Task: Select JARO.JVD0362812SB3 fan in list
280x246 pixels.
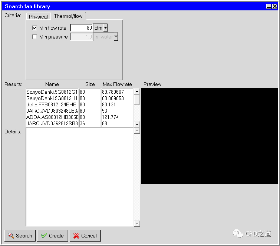Action: [x=52, y=123]
